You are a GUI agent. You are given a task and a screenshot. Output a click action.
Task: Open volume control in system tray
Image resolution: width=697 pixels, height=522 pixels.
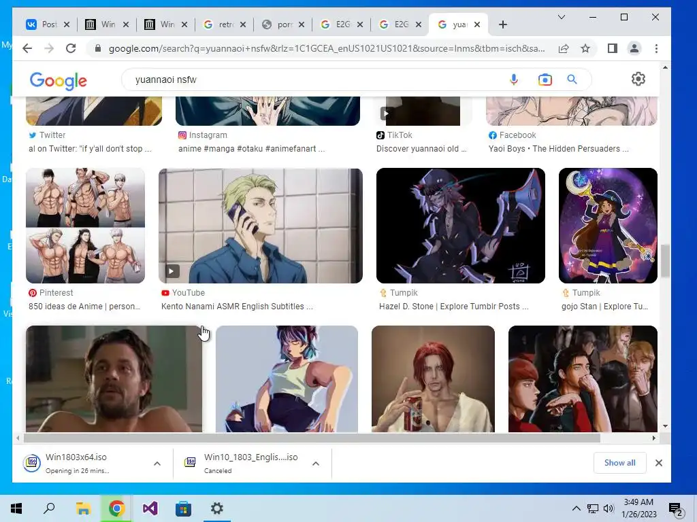[x=609, y=508]
